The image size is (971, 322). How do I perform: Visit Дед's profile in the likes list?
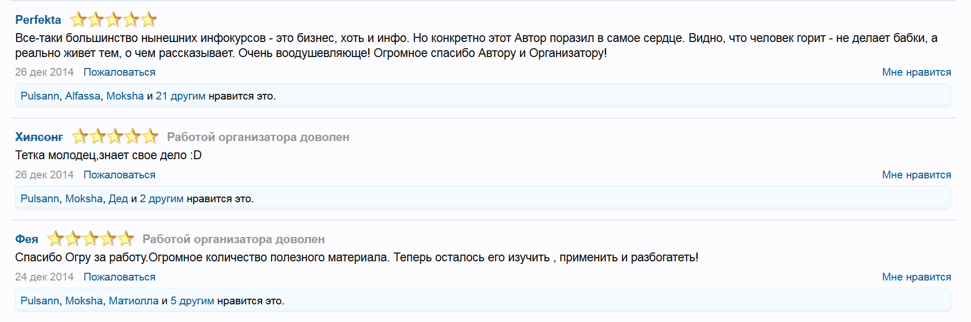(118, 199)
